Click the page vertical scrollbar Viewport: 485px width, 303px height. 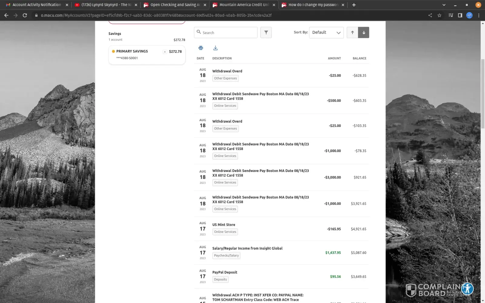point(483,91)
